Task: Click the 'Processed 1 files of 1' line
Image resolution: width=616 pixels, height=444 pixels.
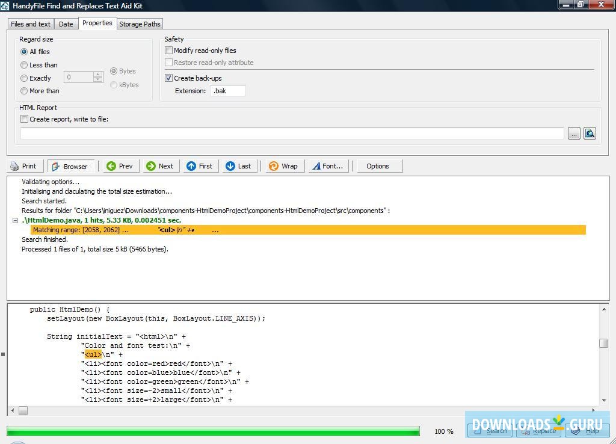Action: pyautogui.click(x=94, y=249)
